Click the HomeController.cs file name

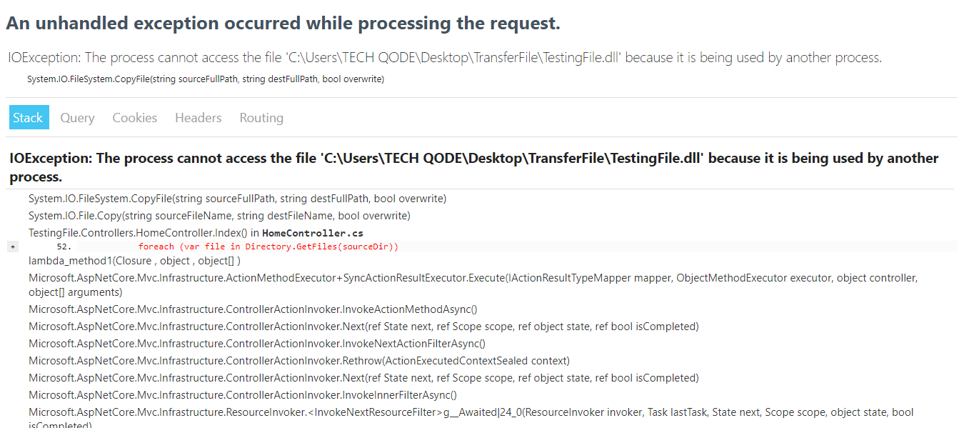(x=312, y=233)
